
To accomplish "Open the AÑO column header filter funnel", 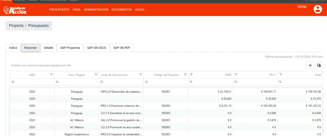I will (x=52, y=75).
